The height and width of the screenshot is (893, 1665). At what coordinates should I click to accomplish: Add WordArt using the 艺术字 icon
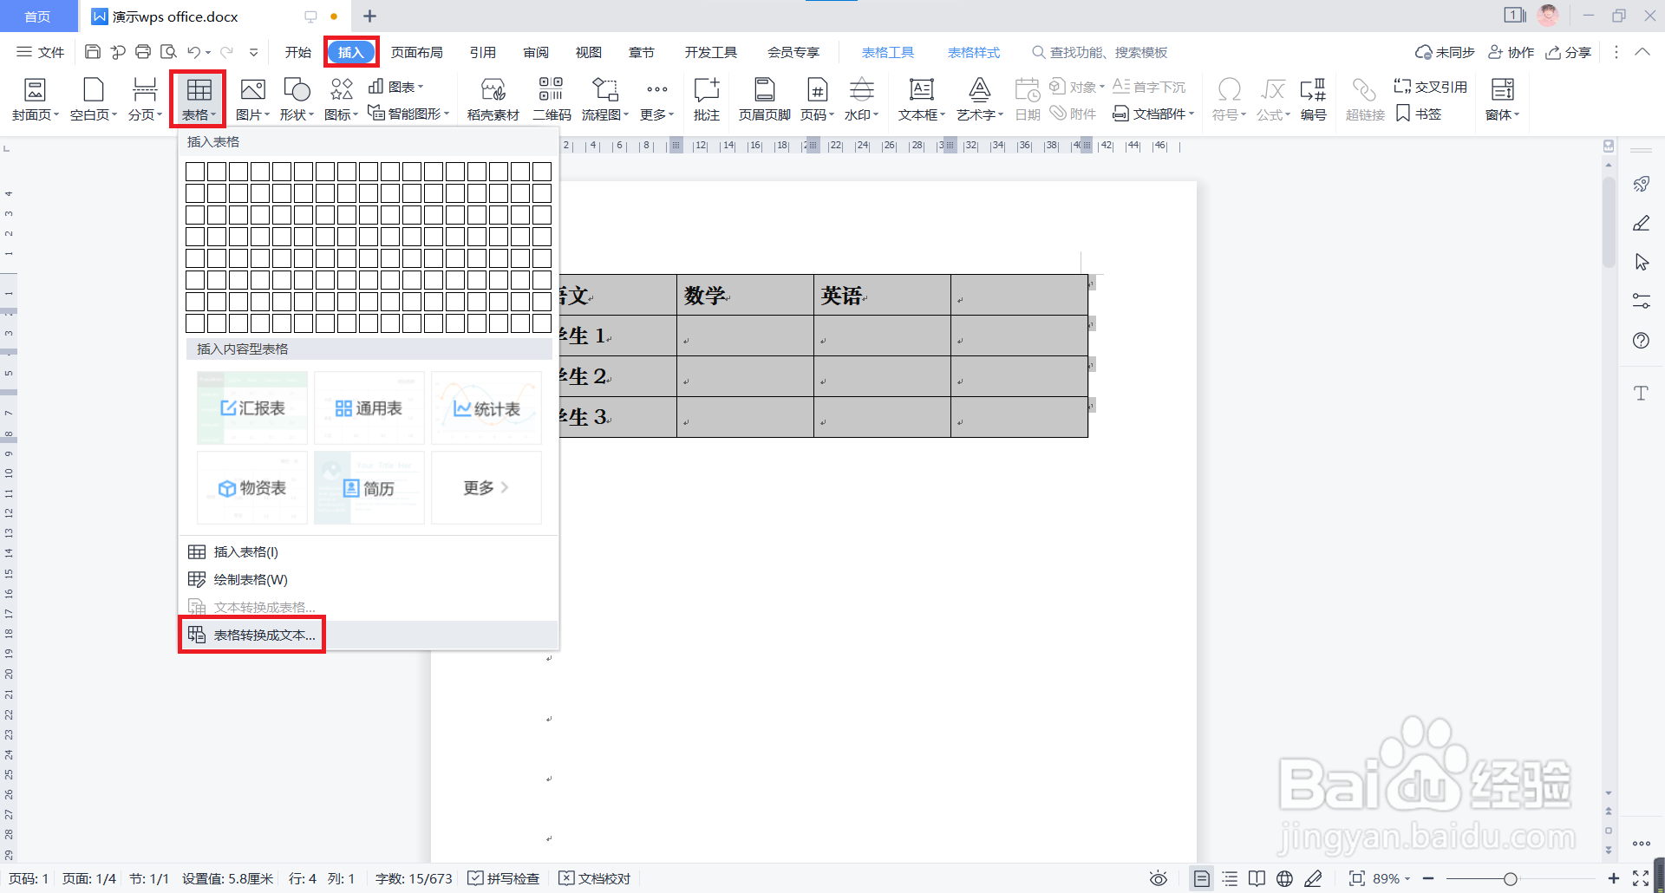tap(978, 98)
